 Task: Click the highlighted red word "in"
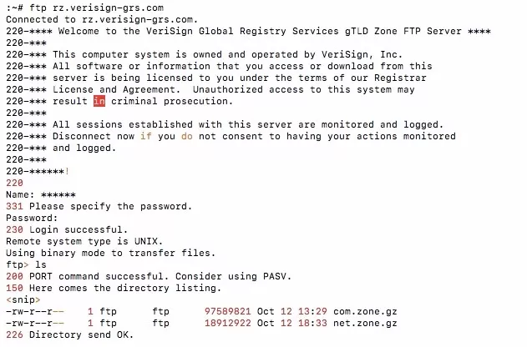(99, 101)
